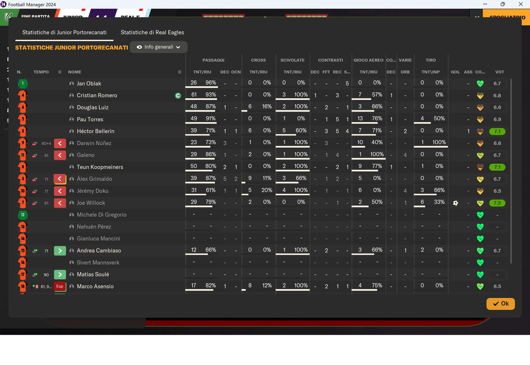Click the goal ball icon in Joe Willock's row
The height and width of the screenshot is (365, 530).
point(455,203)
